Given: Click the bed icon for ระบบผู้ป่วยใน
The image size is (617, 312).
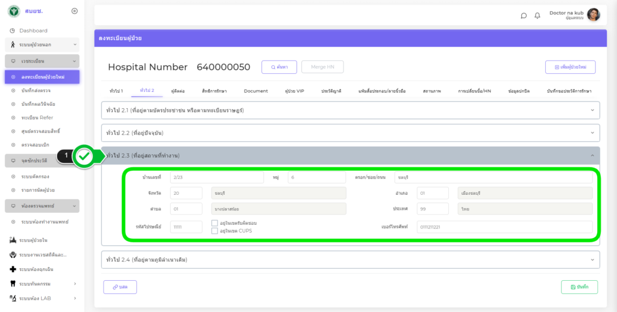Looking at the screenshot, I should tap(13, 240).
